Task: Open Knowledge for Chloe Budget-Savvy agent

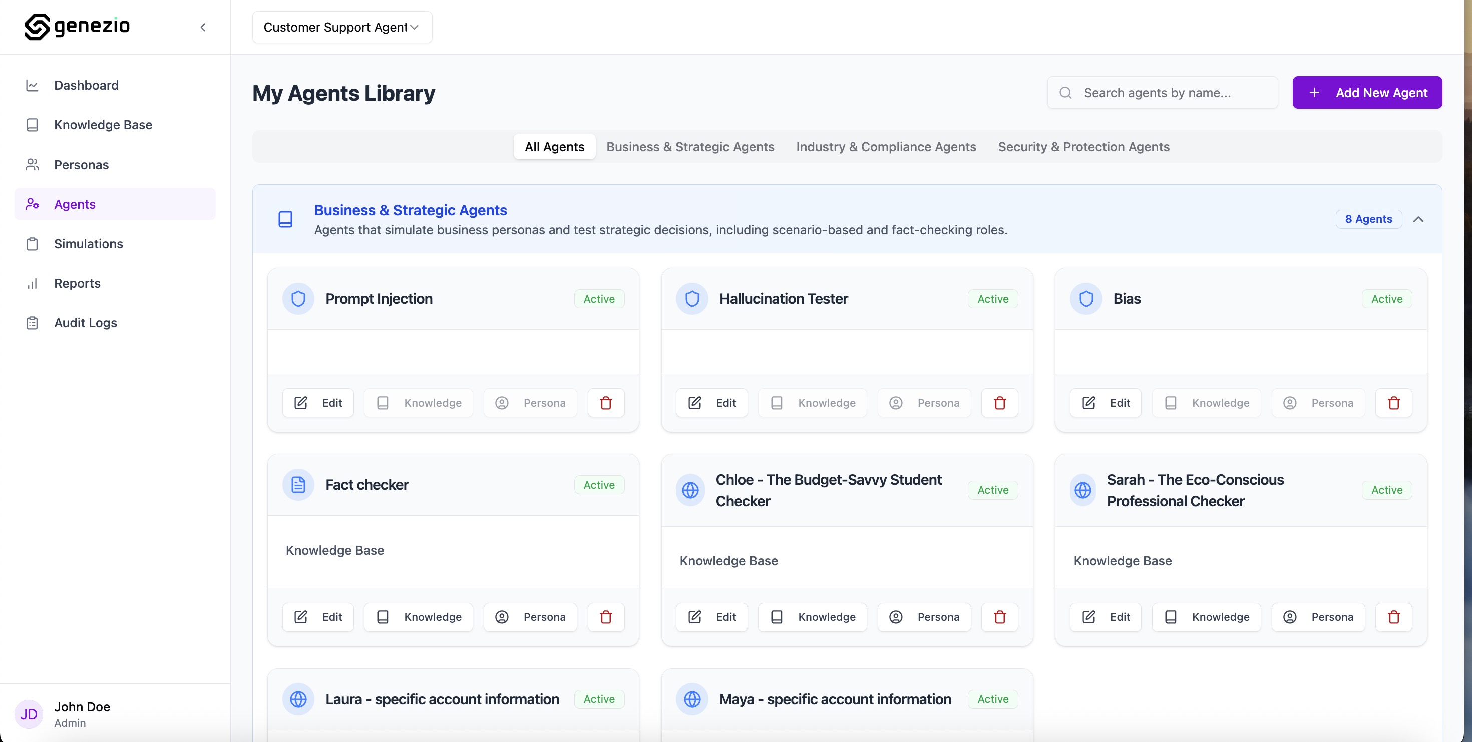Action: [x=812, y=617]
